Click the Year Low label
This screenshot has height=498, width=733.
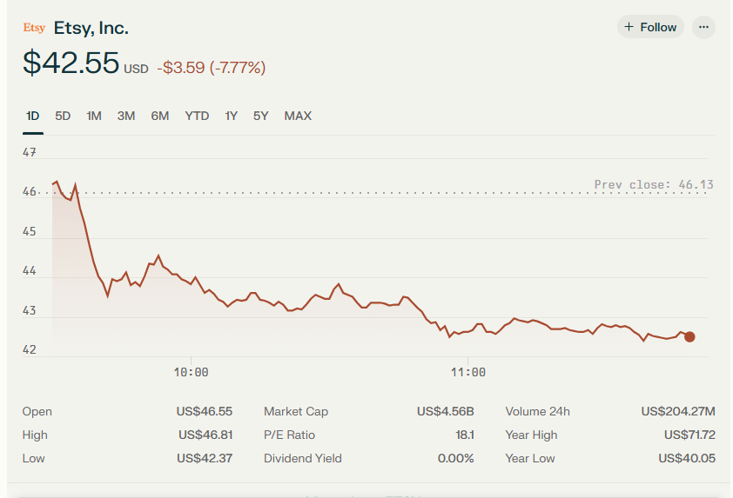[x=530, y=458]
